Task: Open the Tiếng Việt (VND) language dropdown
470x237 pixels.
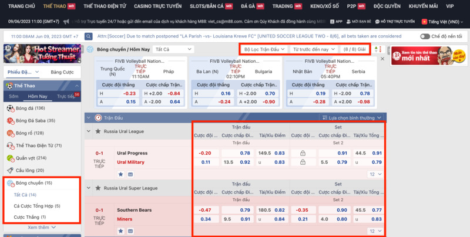Action: (x=442, y=22)
